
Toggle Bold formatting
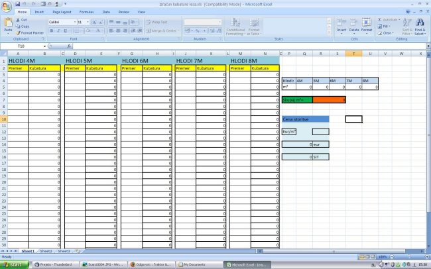tap(52, 30)
